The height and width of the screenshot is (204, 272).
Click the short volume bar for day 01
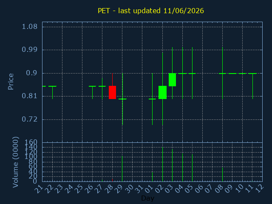tap(152, 177)
